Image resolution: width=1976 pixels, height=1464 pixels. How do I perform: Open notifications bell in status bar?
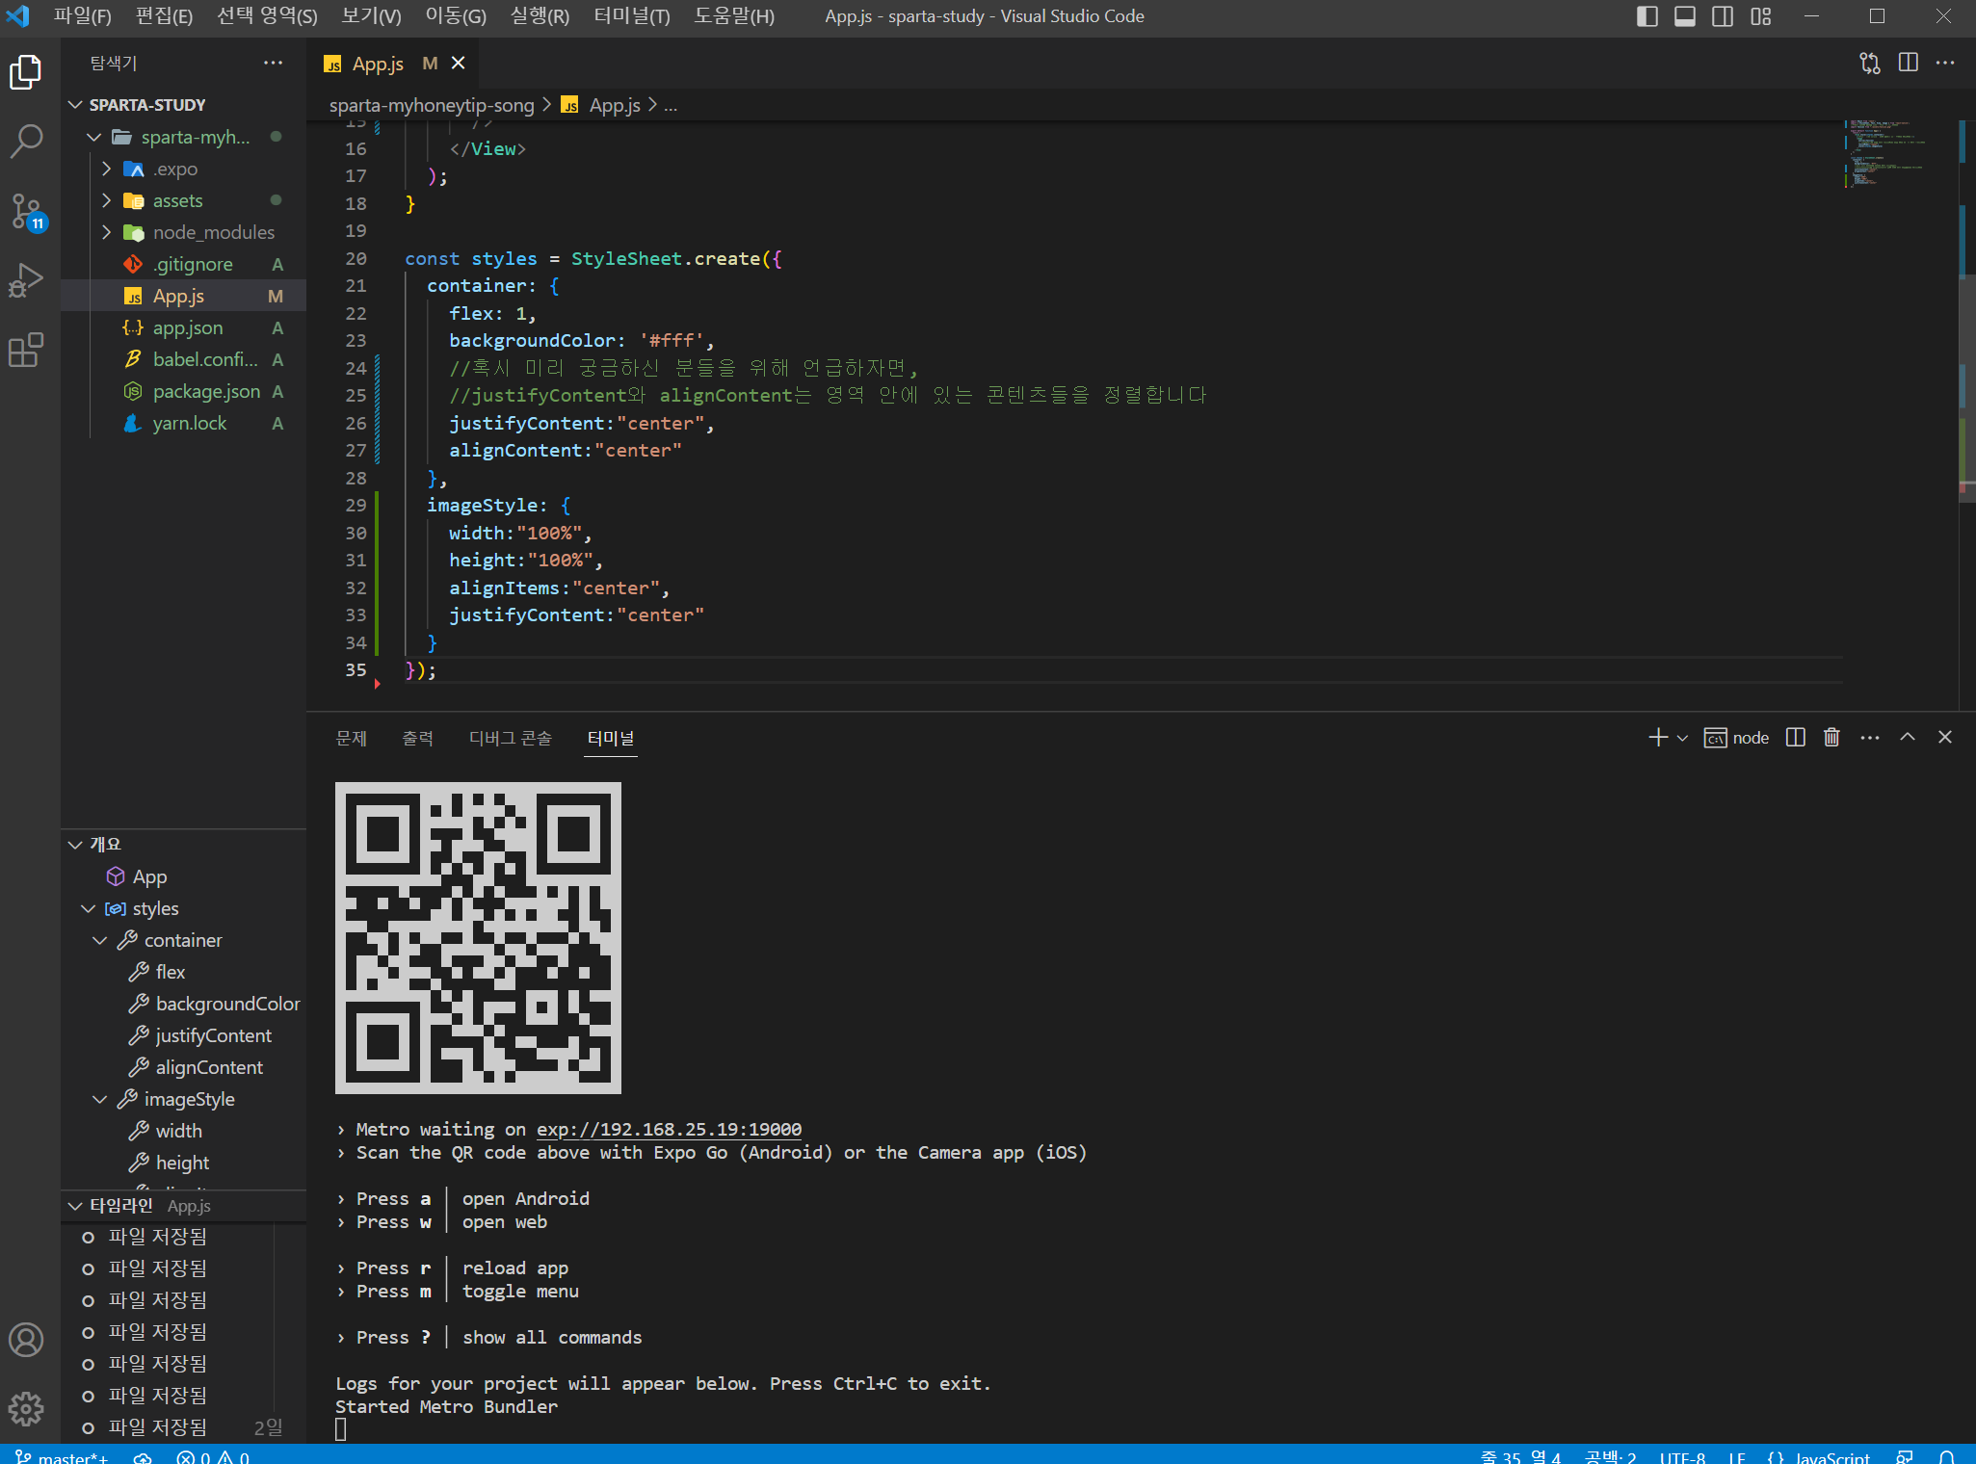[x=1946, y=1455]
